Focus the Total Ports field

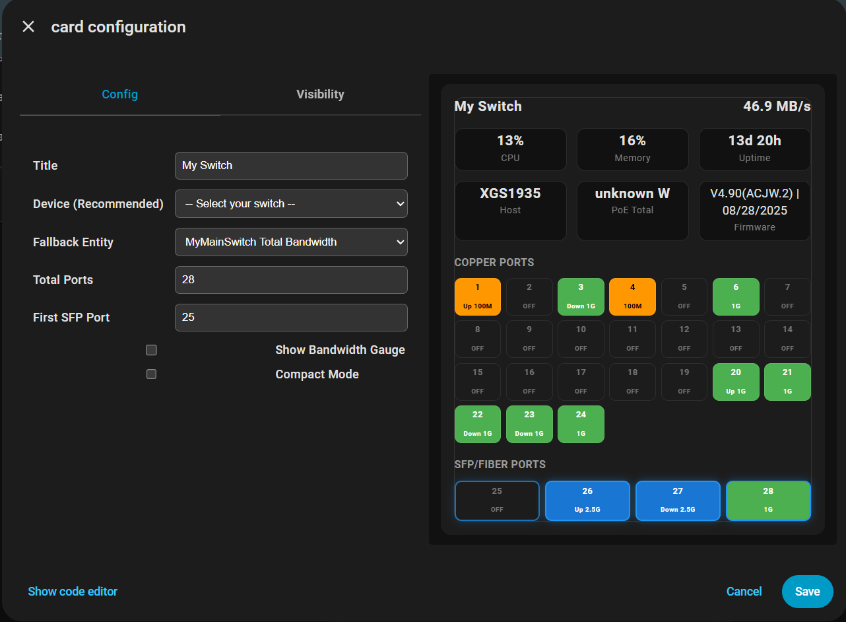291,280
